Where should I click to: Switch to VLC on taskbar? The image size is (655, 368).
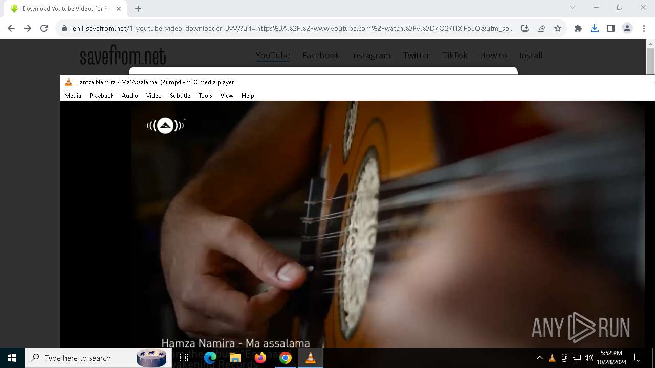[310, 358]
